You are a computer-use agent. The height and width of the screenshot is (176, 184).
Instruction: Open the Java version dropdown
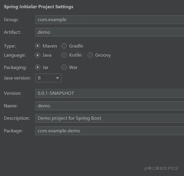point(48,78)
